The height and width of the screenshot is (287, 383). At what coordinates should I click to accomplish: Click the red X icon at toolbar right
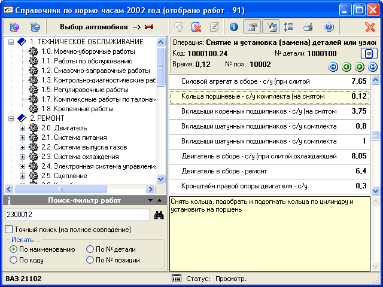(370, 27)
